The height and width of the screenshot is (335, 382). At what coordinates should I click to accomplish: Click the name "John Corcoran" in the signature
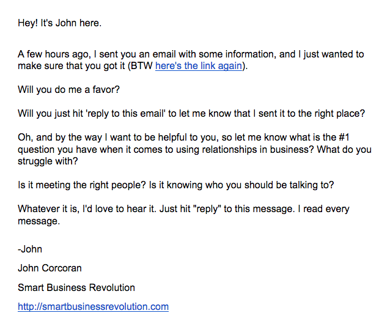pos(50,268)
